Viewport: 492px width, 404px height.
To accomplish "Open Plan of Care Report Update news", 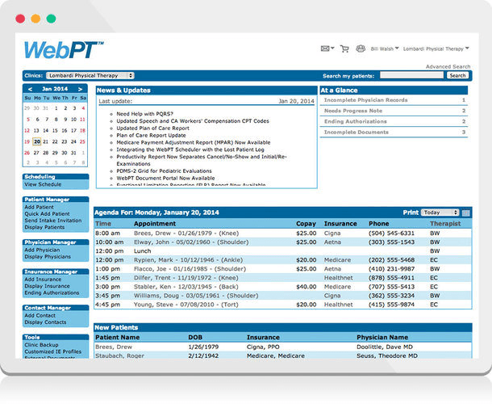I will coord(152,135).
